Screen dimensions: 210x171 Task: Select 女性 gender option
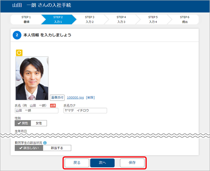(x=39, y=123)
